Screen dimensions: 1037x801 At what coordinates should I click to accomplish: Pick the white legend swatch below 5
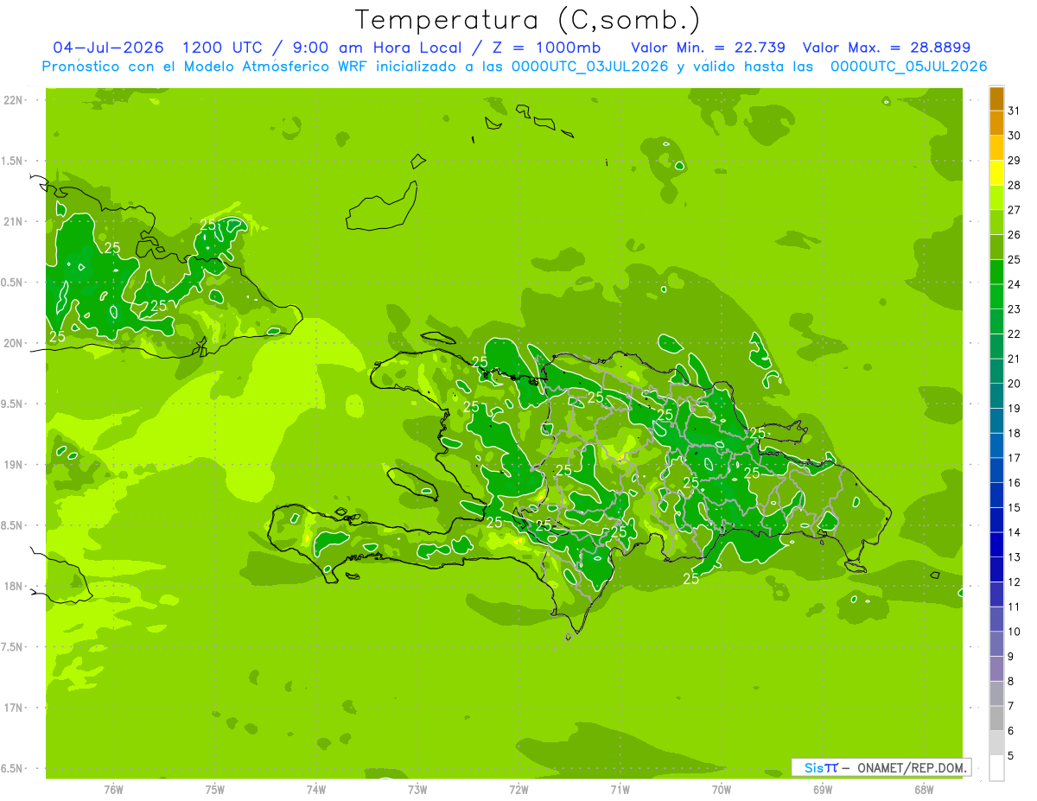pyautogui.click(x=996, y=768)
